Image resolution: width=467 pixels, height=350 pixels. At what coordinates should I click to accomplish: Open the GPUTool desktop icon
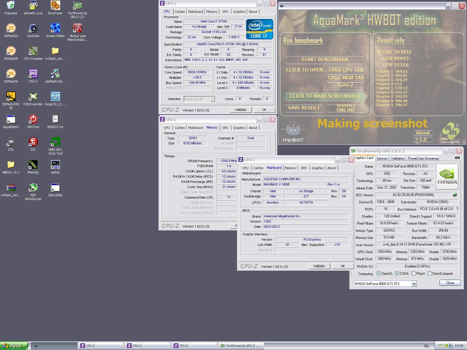(33, 121)
